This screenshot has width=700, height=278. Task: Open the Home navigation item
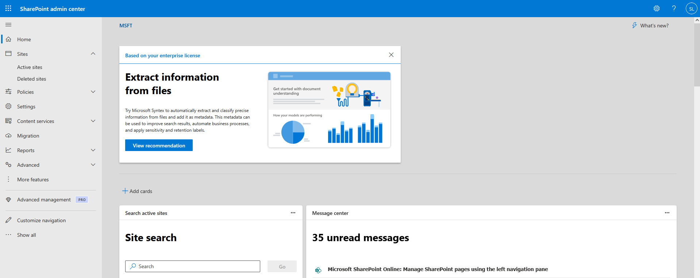pyautogui.click(x=51, y=39)
